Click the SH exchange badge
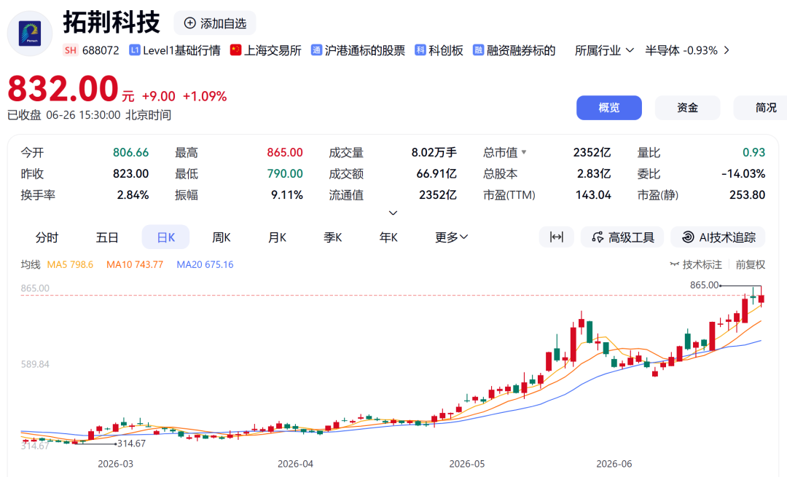 point(71,50)
